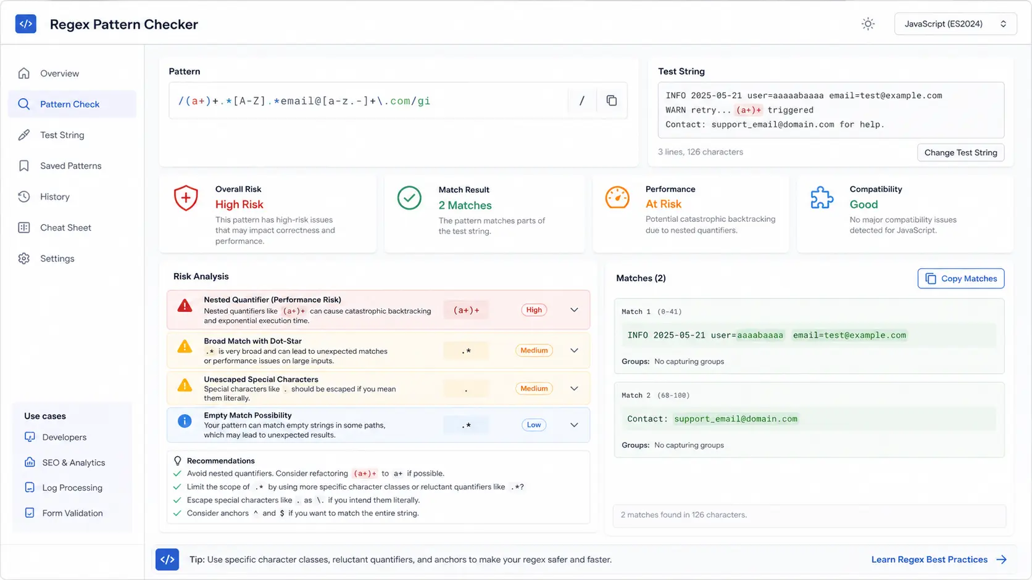The width and height of the screenshot is (1032, 580).
Task: Click the Log Processing document icon
Action: pos(30,488)
